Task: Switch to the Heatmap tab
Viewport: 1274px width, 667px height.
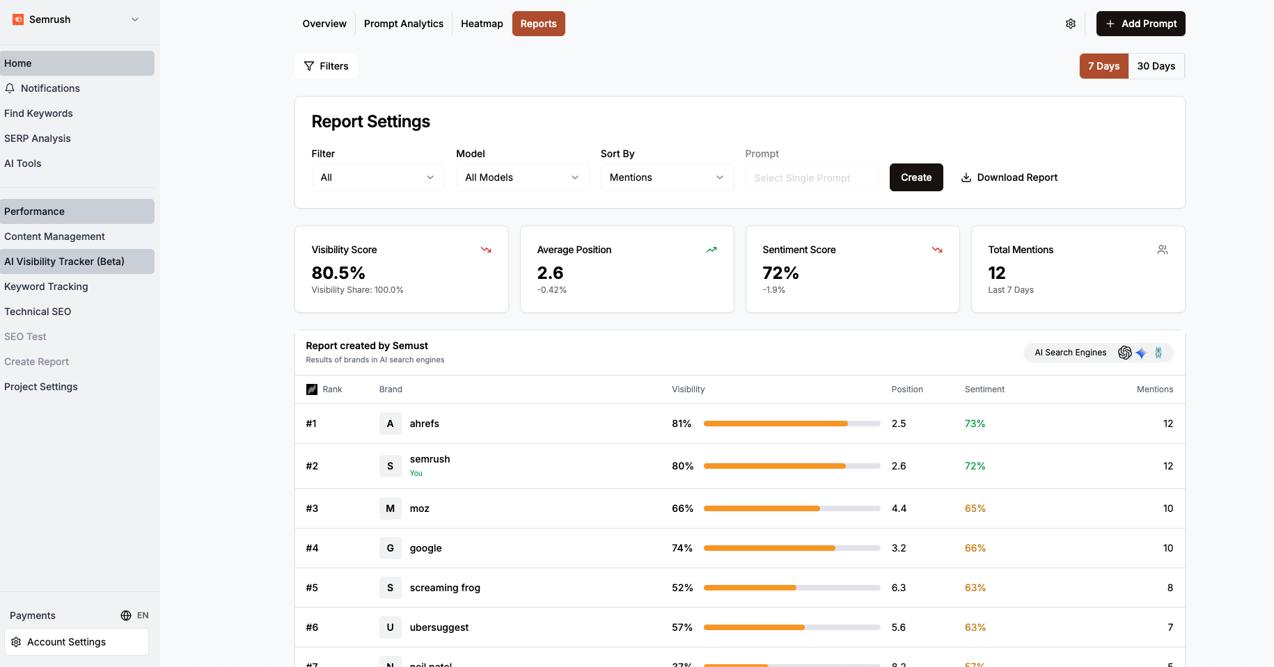Action: pyautogui.click(x=482, y=24)
